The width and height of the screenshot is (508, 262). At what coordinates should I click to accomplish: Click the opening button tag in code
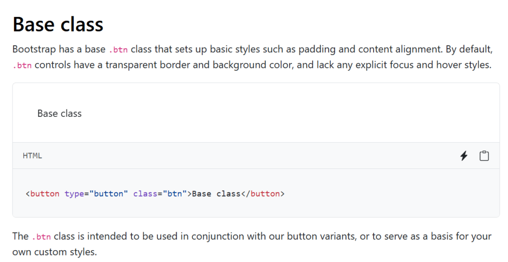pyautogui.click(x=45, y=194)
